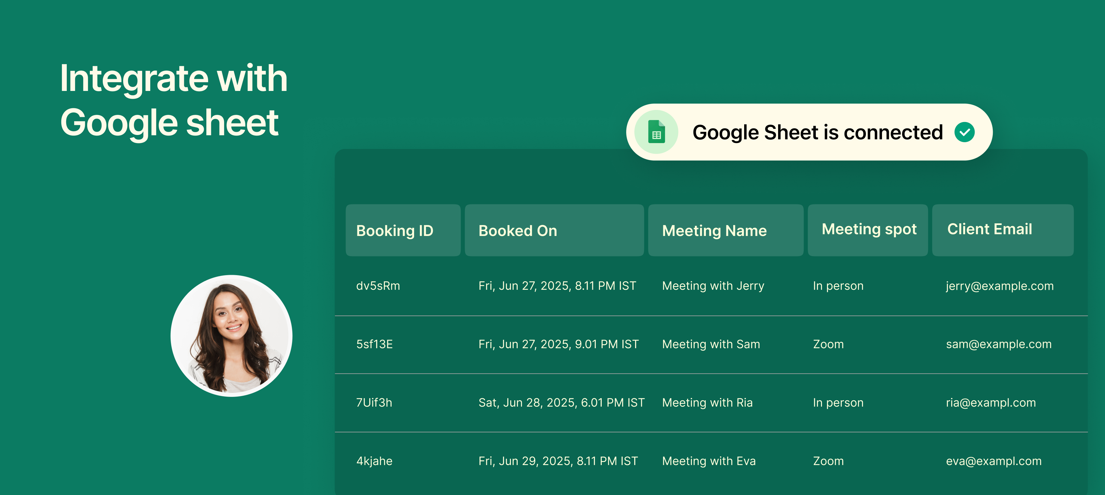Select the Booking ID column header

tap(403, 230)
